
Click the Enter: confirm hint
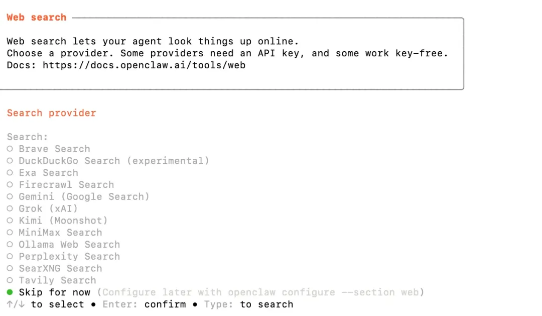(x=144, y=304)
